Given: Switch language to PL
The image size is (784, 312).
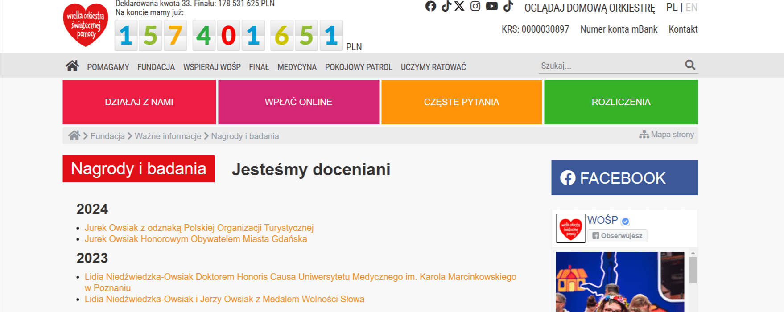Looking at the screenshot, I should click(672, 8).
